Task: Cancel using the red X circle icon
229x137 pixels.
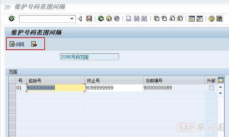Action: click(117, 19)
